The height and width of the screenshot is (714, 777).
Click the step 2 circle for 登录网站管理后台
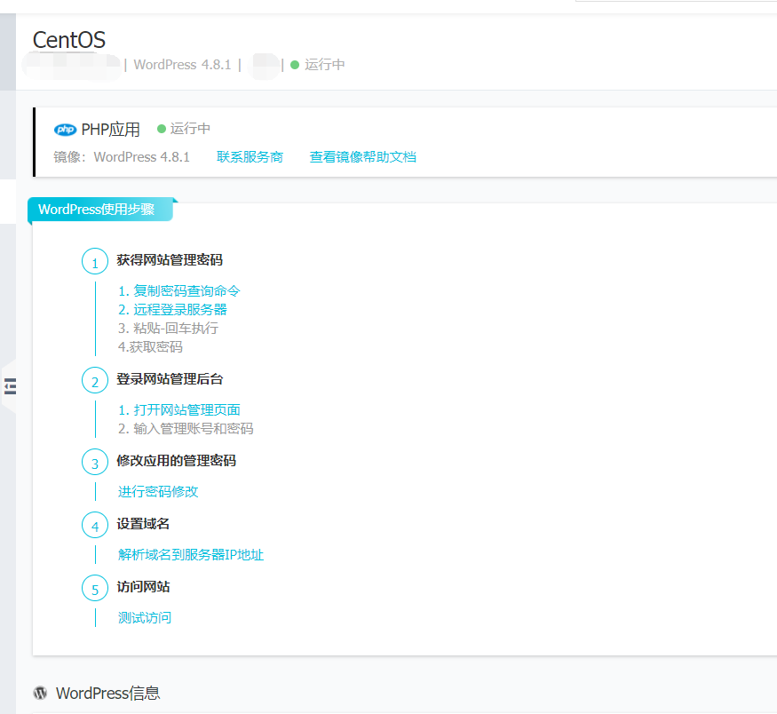pyautogui.click(x=95, y=380)
